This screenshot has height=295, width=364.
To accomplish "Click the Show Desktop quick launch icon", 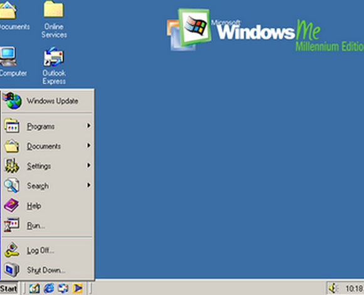I will (x=35, y=289).
